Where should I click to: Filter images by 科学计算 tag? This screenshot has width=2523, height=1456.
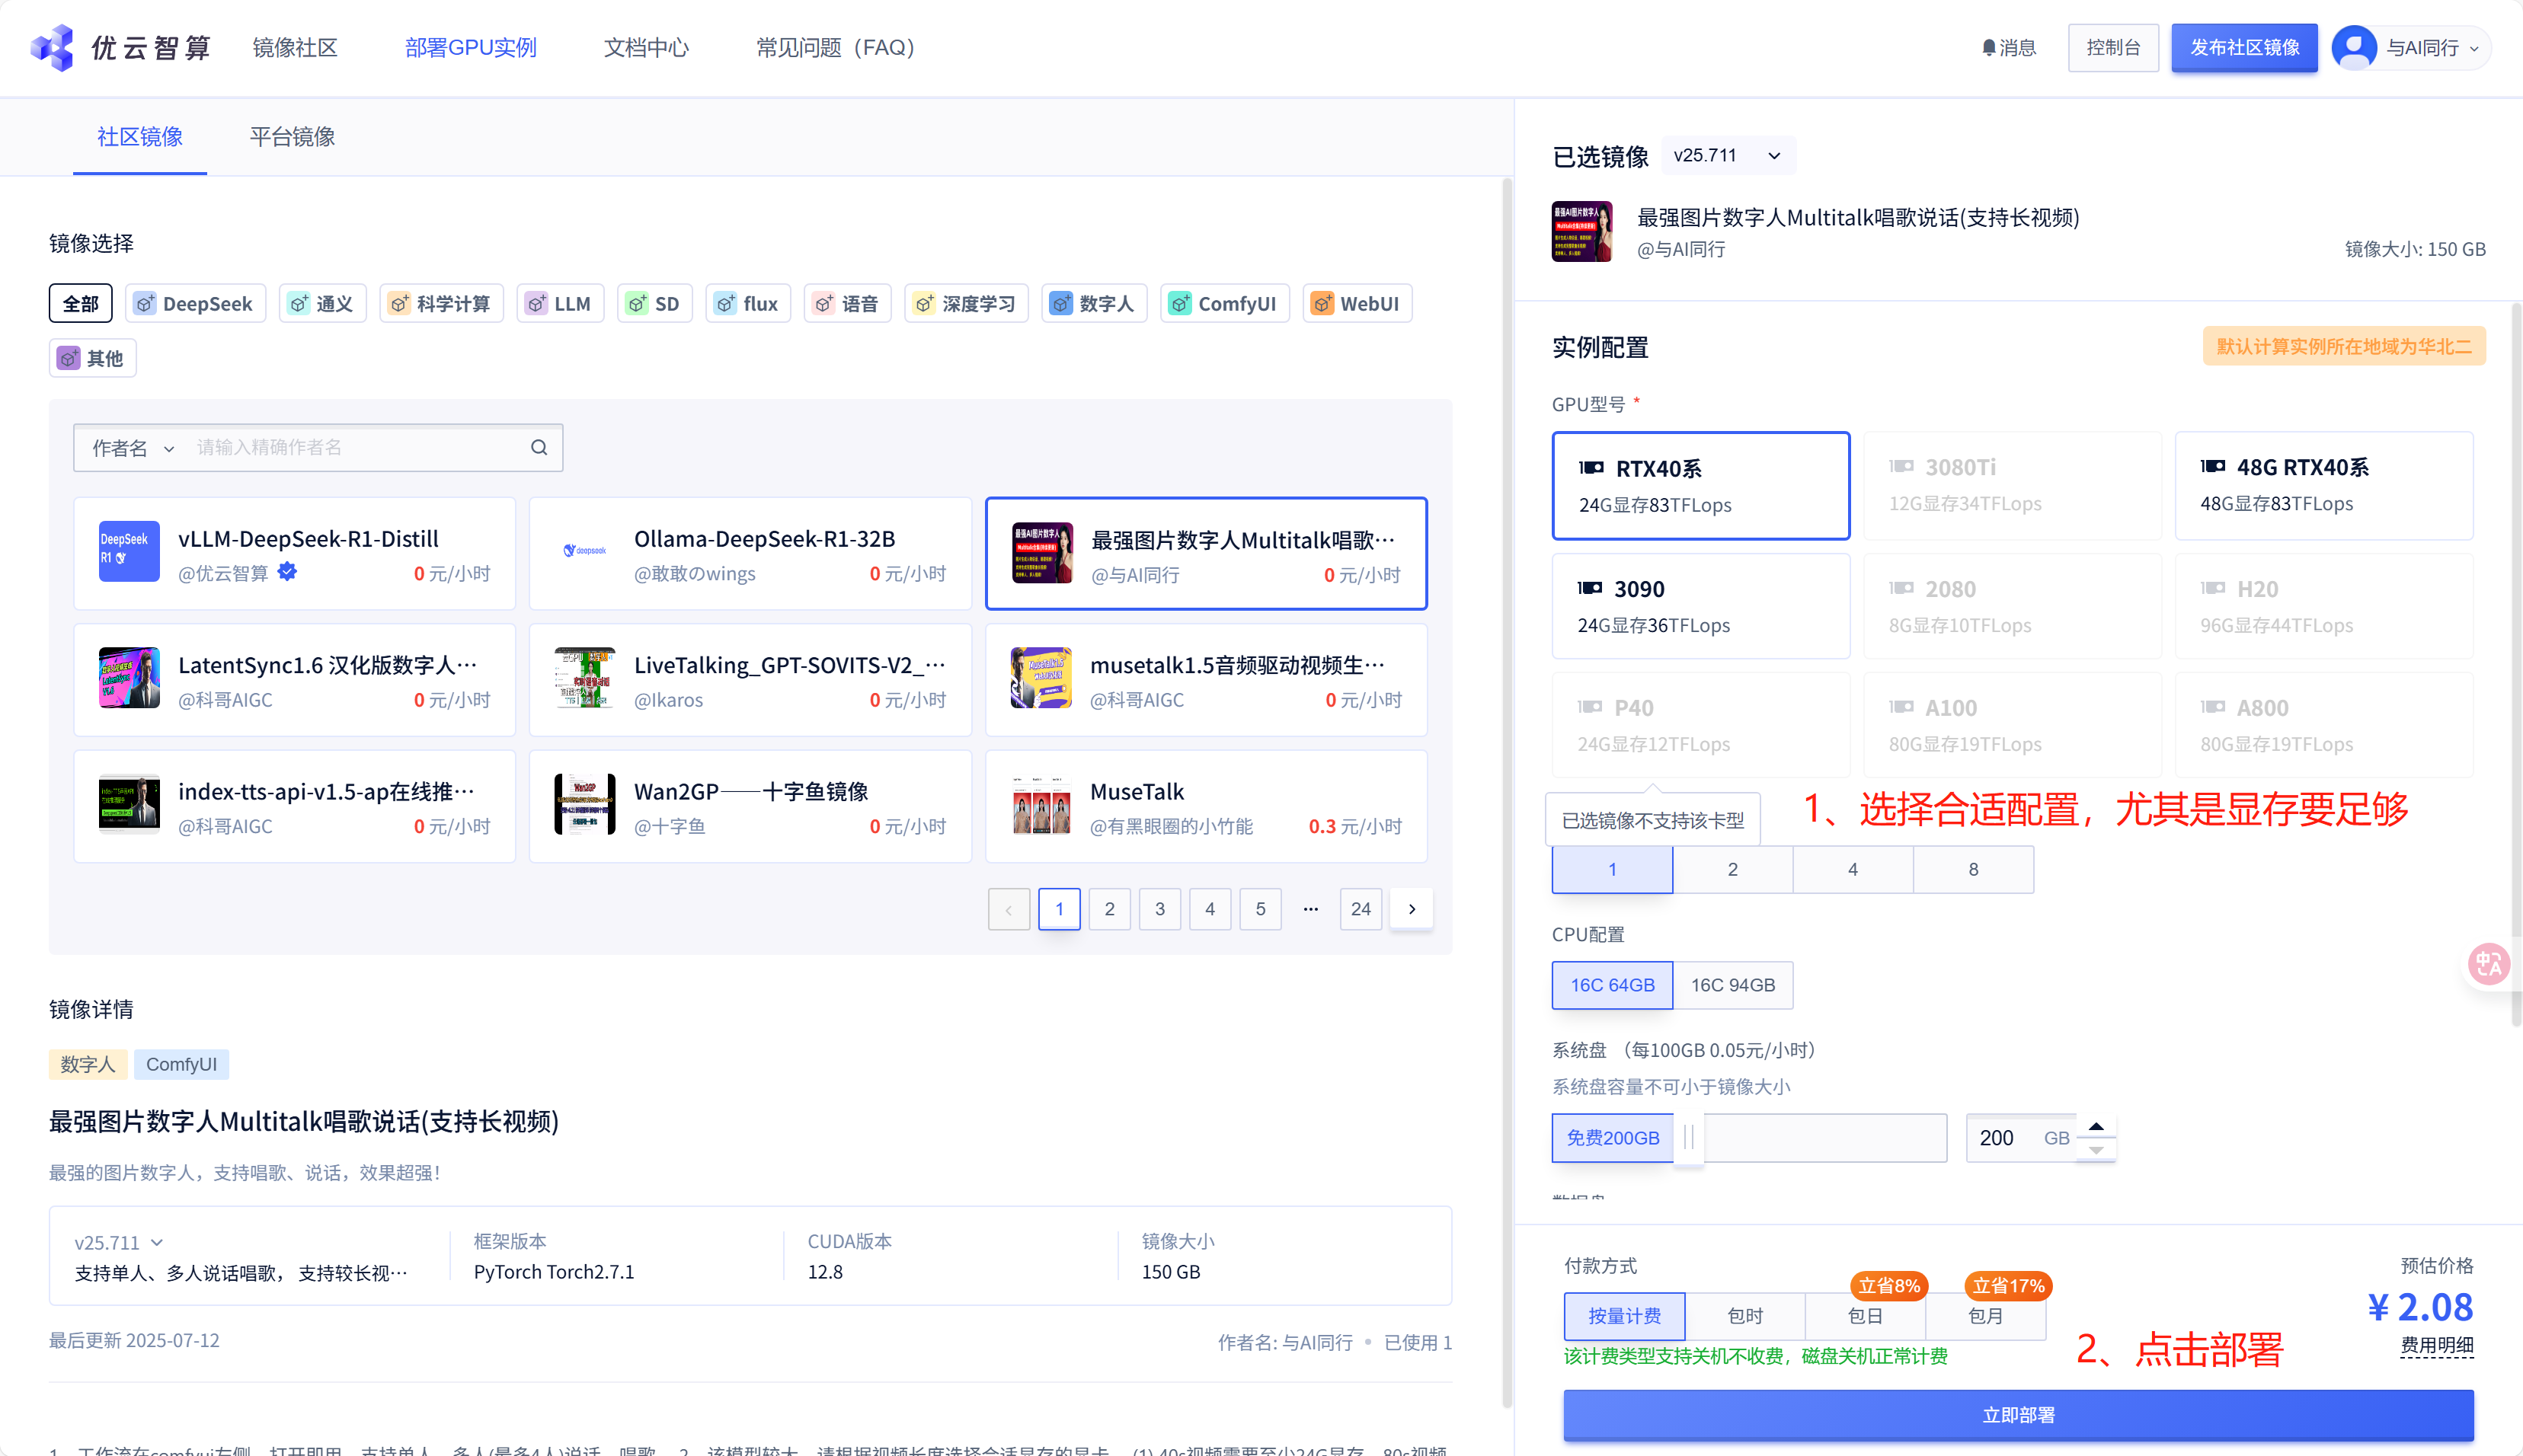(441, 303)
